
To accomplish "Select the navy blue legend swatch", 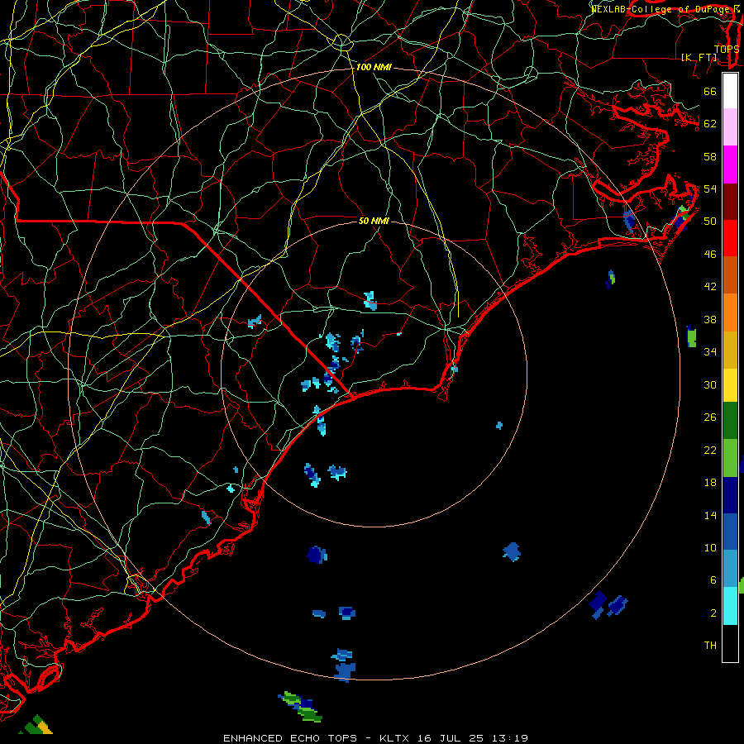I will point(730,495).
